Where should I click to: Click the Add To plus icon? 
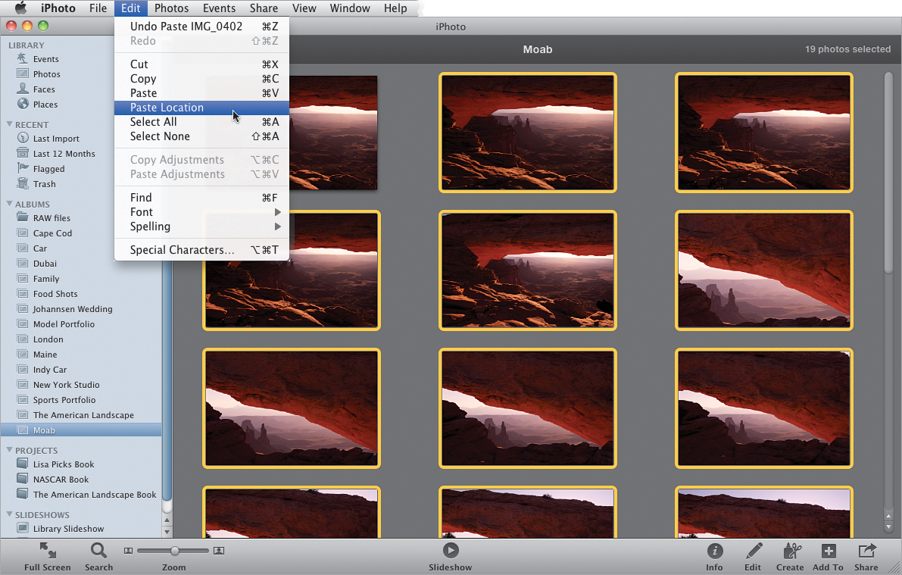pyautogui.click(x=829, y=551)
